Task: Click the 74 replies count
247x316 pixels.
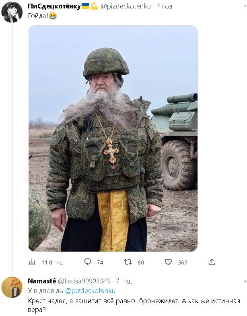Action: (100, 262)
